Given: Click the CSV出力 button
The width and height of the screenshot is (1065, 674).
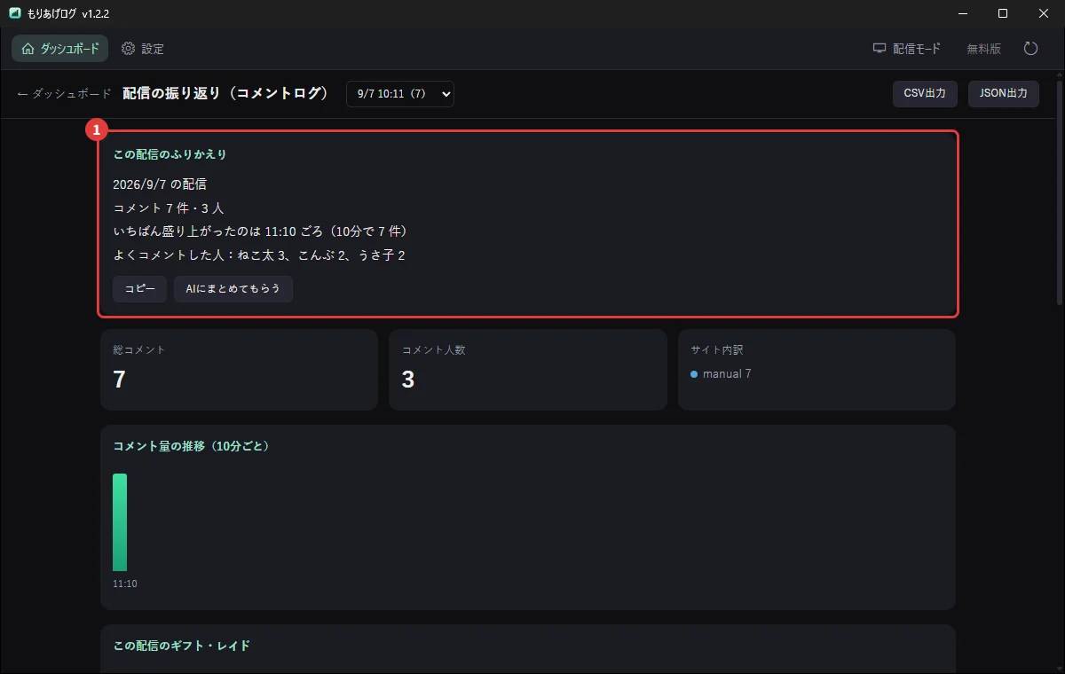Looking at the screenshot, I should 925,94.
